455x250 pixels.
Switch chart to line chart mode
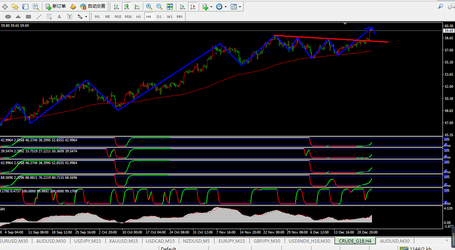tap(137, 7)
